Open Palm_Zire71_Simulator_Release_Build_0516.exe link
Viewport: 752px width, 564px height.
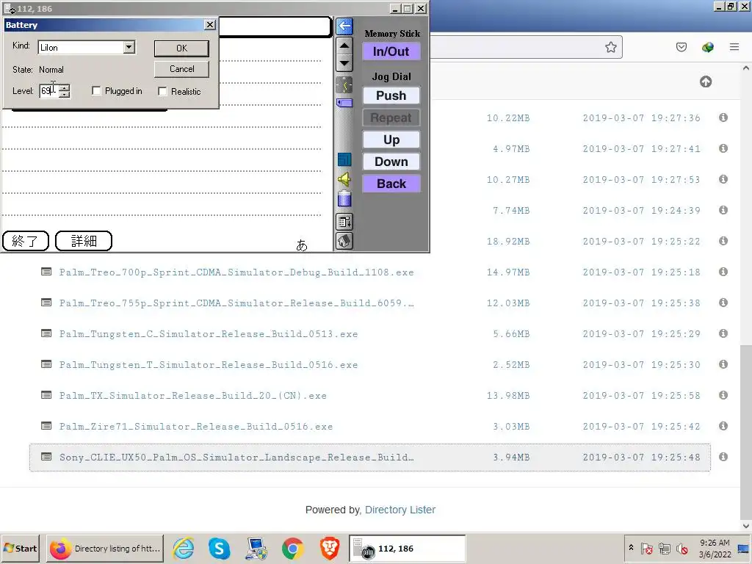[x=196, y=427]
